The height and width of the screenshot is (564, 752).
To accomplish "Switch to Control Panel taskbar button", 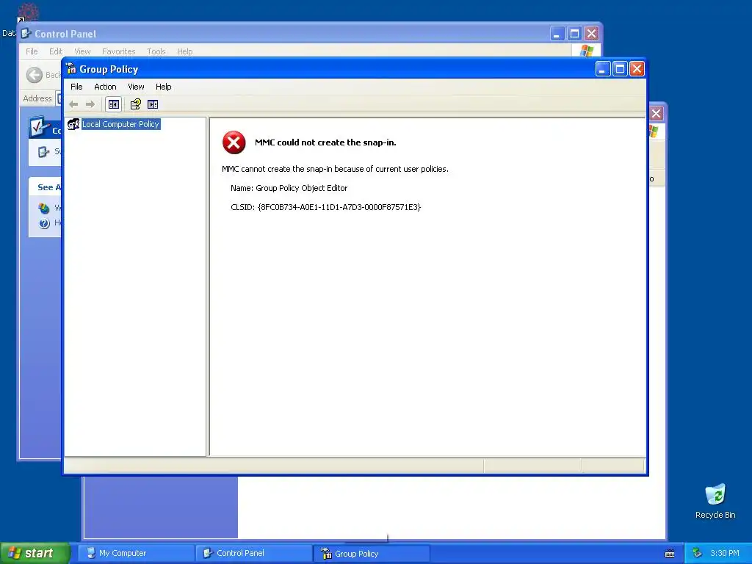I will [x=253, y=554].
